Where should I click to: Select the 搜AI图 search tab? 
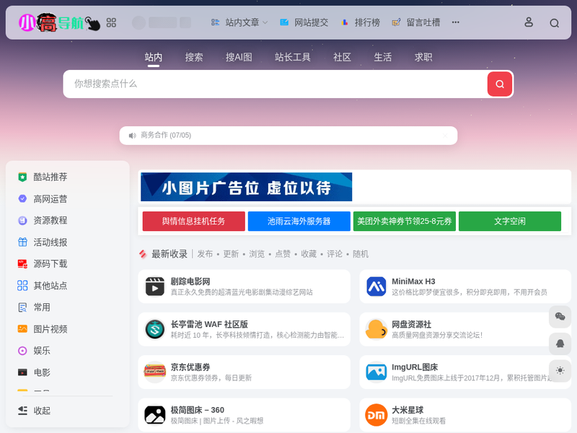click(239, 57)
